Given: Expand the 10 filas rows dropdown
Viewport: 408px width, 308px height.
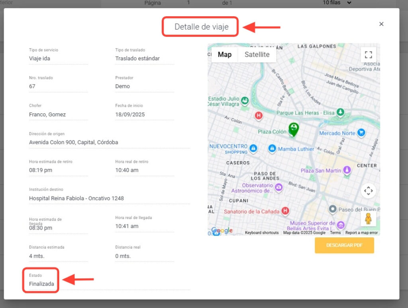Looking at the screenshot, I should pyautogui.click(x=337, y=3).
